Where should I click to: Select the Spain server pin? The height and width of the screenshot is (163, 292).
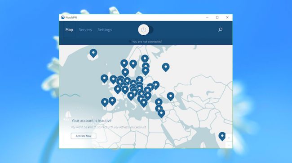[112, 101]
